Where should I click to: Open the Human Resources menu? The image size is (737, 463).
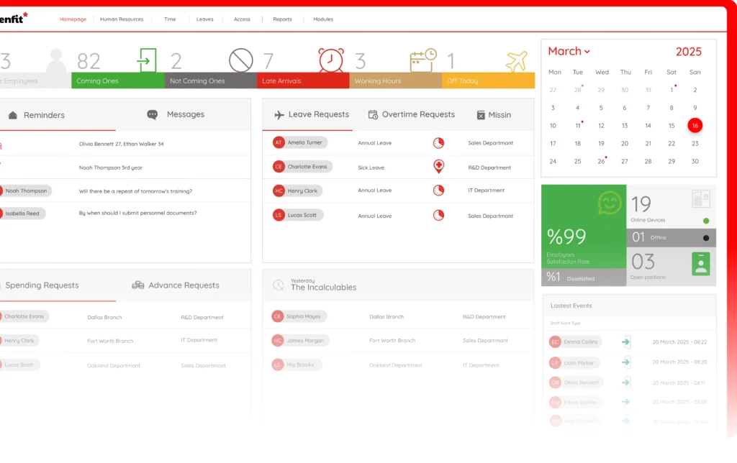pyautogui.click(x=122, y=19)
